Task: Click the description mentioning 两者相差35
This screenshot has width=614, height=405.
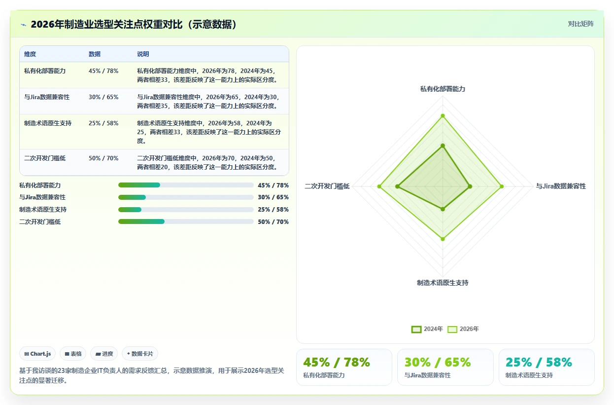Action: 209,102
